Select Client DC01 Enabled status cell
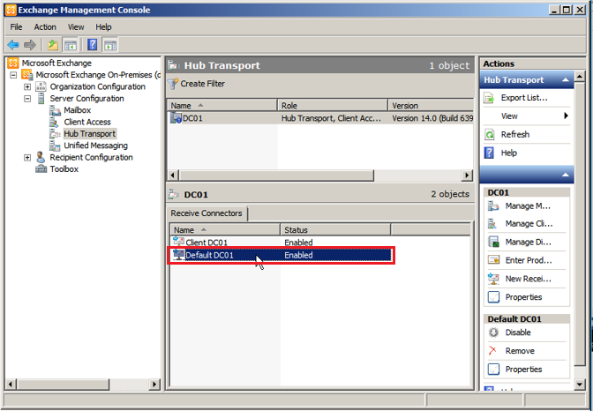593x411 pixels. (298, 243)
